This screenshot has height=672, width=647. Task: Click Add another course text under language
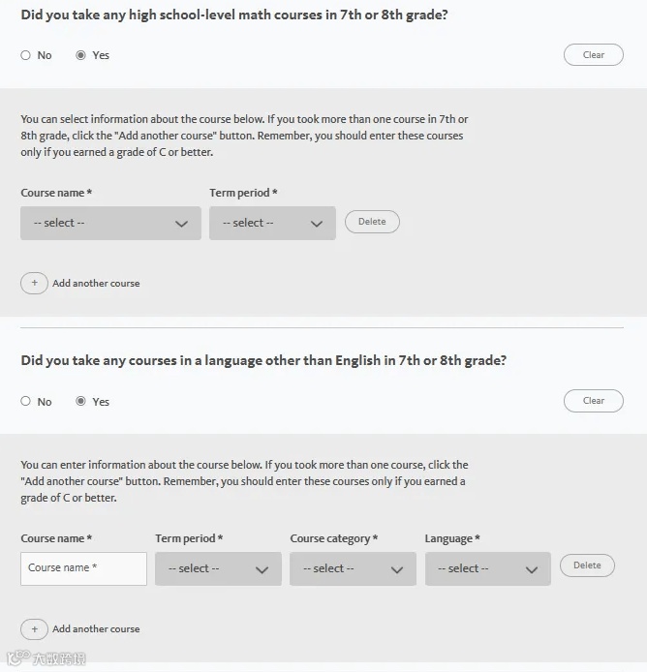click(96, 629)
